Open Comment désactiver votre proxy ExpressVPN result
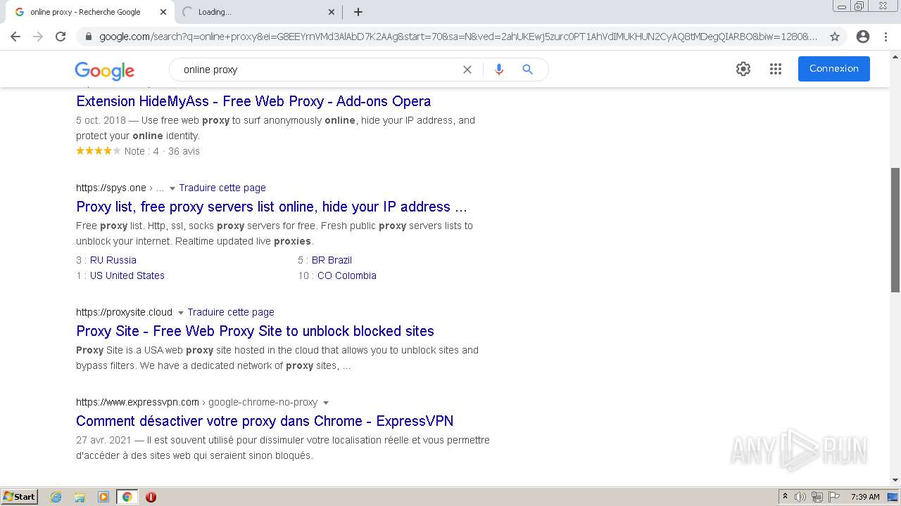901x506 pixels. (265, 421)
